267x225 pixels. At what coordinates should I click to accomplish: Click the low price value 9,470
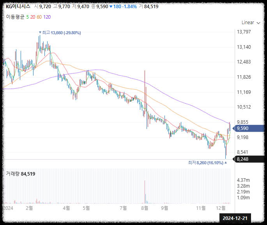point(83,7)
